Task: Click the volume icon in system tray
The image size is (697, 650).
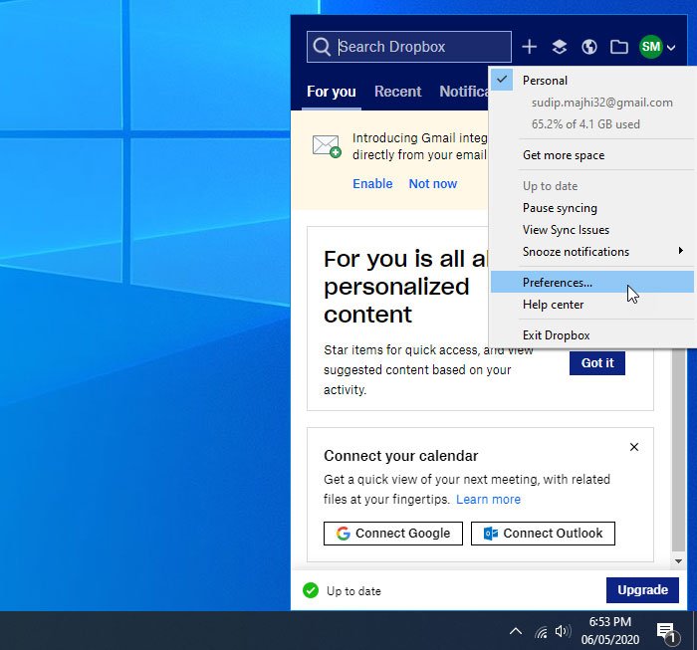Action: [564, 631]
